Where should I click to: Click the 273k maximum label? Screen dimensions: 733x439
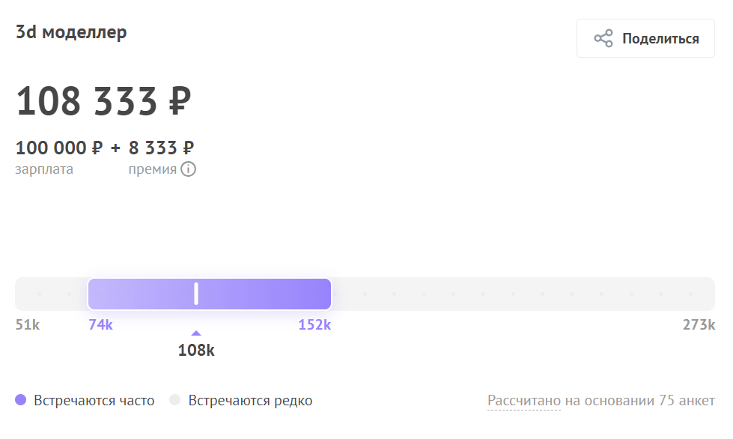pos(699,324)
